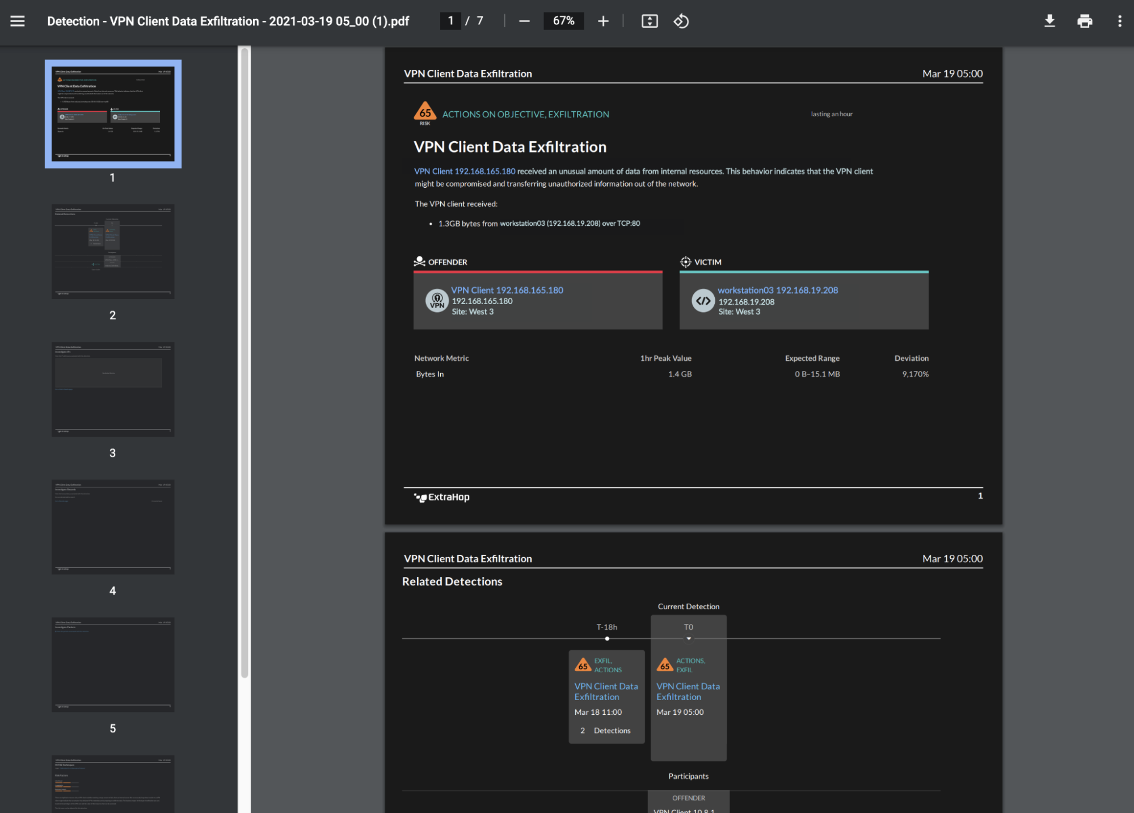Open page 2 thumbnail
The width and height of the screenshot is (1134, 813).
tap(113, 251)
